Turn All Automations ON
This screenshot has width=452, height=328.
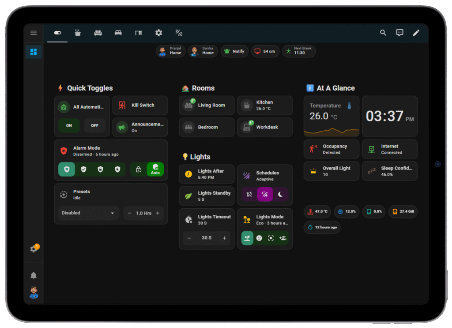pyautogui.click(x=69, y=125)
